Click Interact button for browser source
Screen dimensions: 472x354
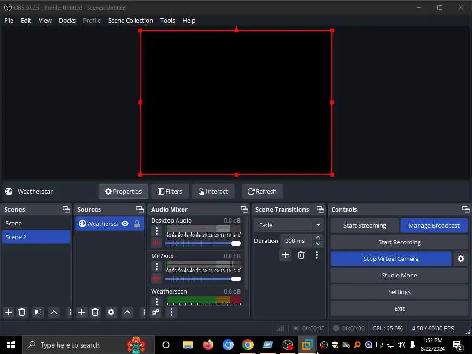click(x=213, y=191)
